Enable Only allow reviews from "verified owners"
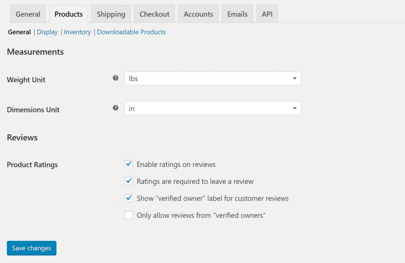The image size is (405, 263). (129, 215)
